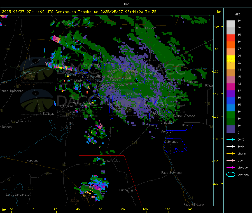Click the 140 km label on the bottom axis
252x213 pixels.
click(190, 209)
